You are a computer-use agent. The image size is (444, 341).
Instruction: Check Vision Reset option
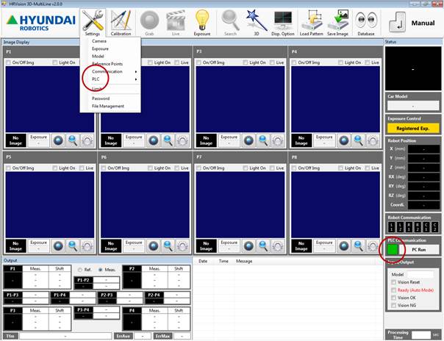pos(393,282)
